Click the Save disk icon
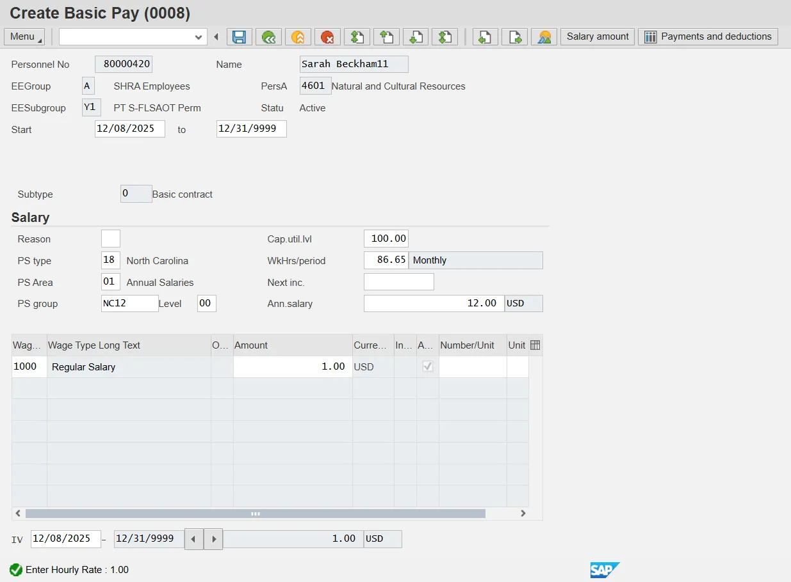Viewport: 791px width, 582px height. [x=239, y=37]
